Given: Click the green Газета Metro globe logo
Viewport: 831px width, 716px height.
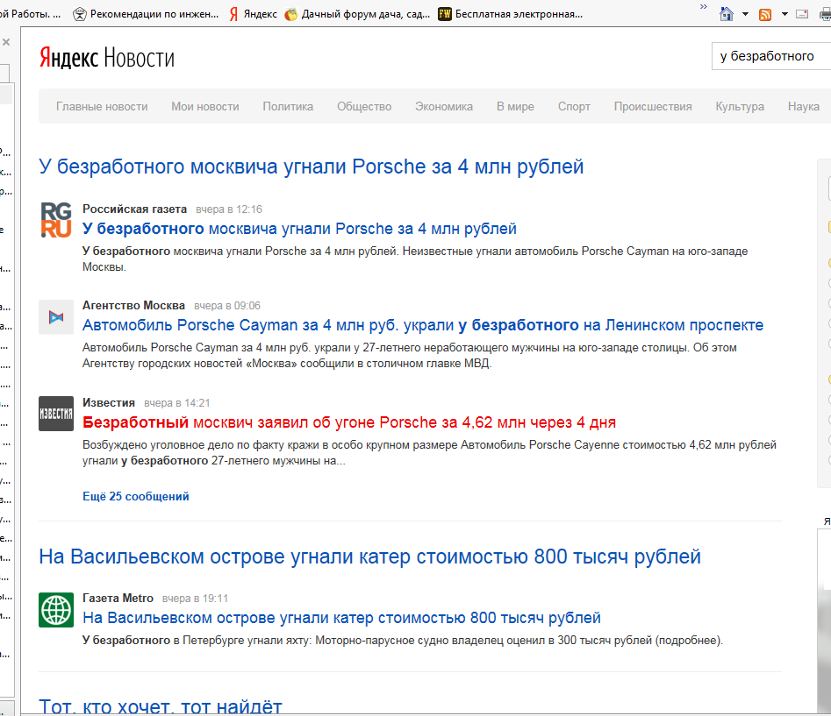Looking at the screenshot, I should click(x=56, y=609).
